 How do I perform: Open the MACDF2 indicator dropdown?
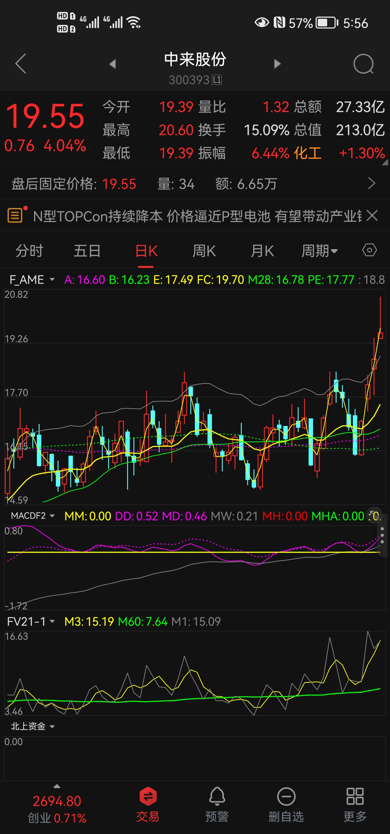(x=33, y=516)
